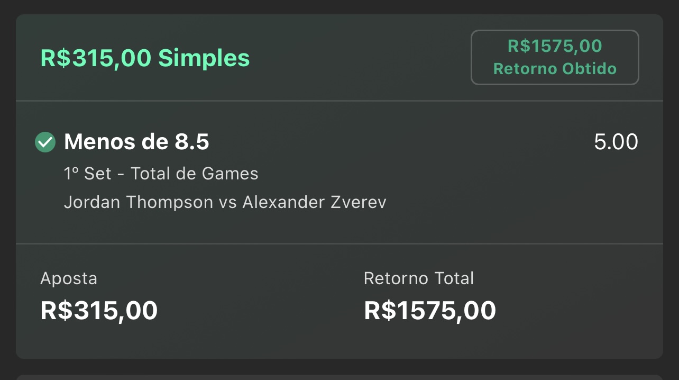Tap the R$315,00 stake under Aposta
The height and width of the screenshot is (380, 679).
tap(99, 311)
